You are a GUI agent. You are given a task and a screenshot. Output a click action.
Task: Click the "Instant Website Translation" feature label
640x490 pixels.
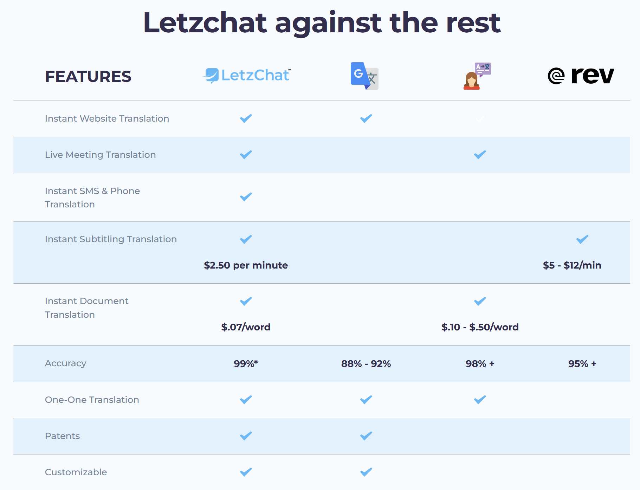tap(107, 119)
